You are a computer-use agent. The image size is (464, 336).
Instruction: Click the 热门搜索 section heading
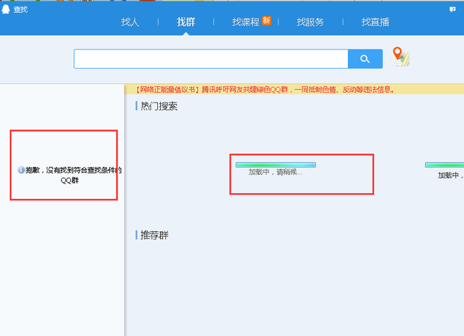[x=159, y=106]
